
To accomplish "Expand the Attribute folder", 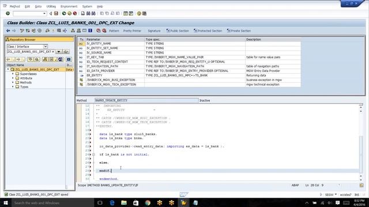I will 13,78.
